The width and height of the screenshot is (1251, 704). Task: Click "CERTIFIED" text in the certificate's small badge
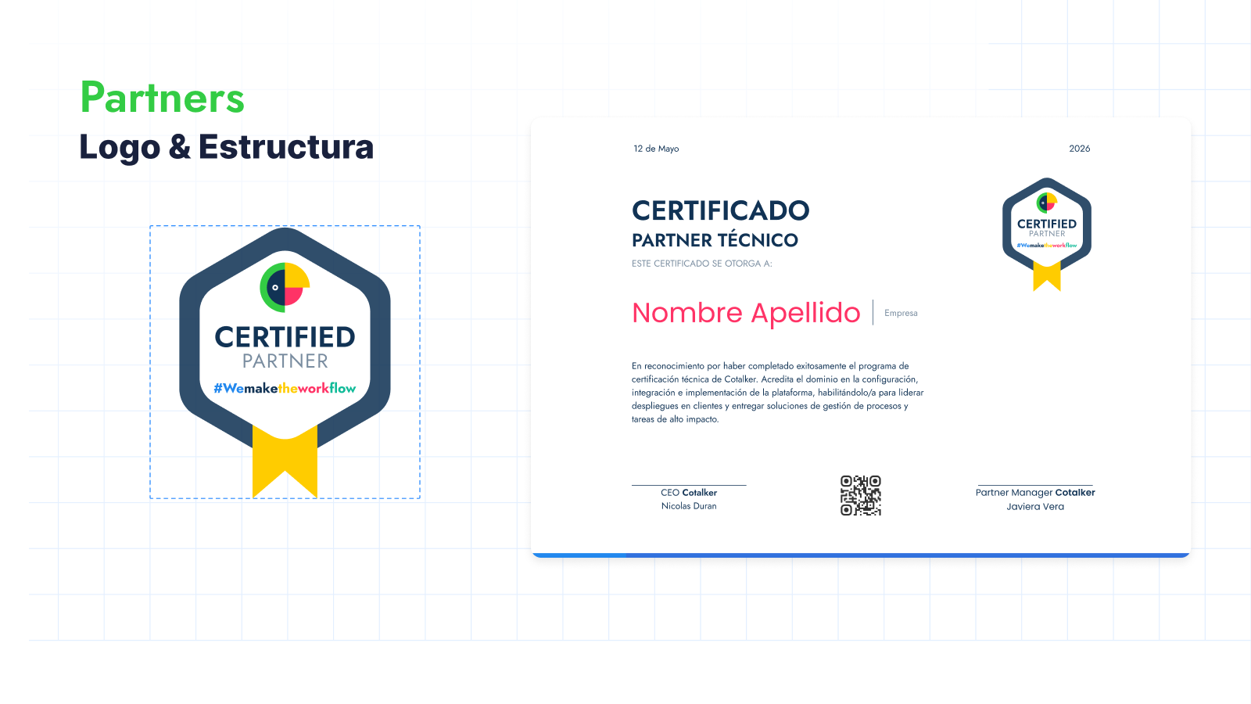pyautogui.click(x=1047, y=224)
